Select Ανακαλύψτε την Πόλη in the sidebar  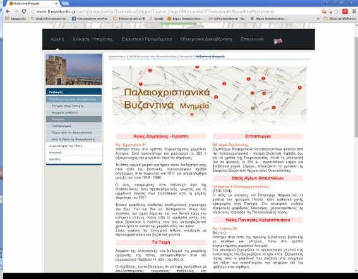tap(74, 146)
